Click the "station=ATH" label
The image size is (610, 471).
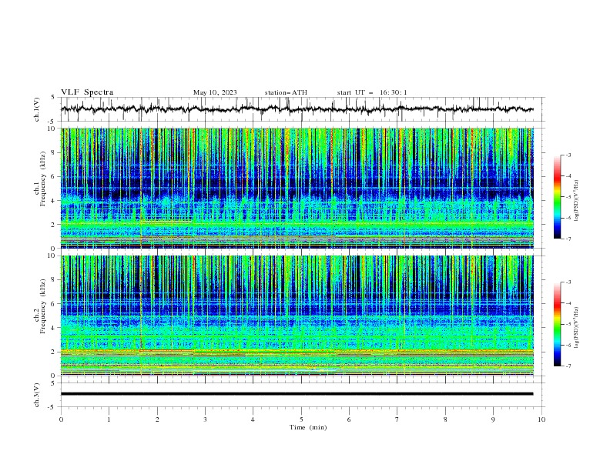click(286, 92)
